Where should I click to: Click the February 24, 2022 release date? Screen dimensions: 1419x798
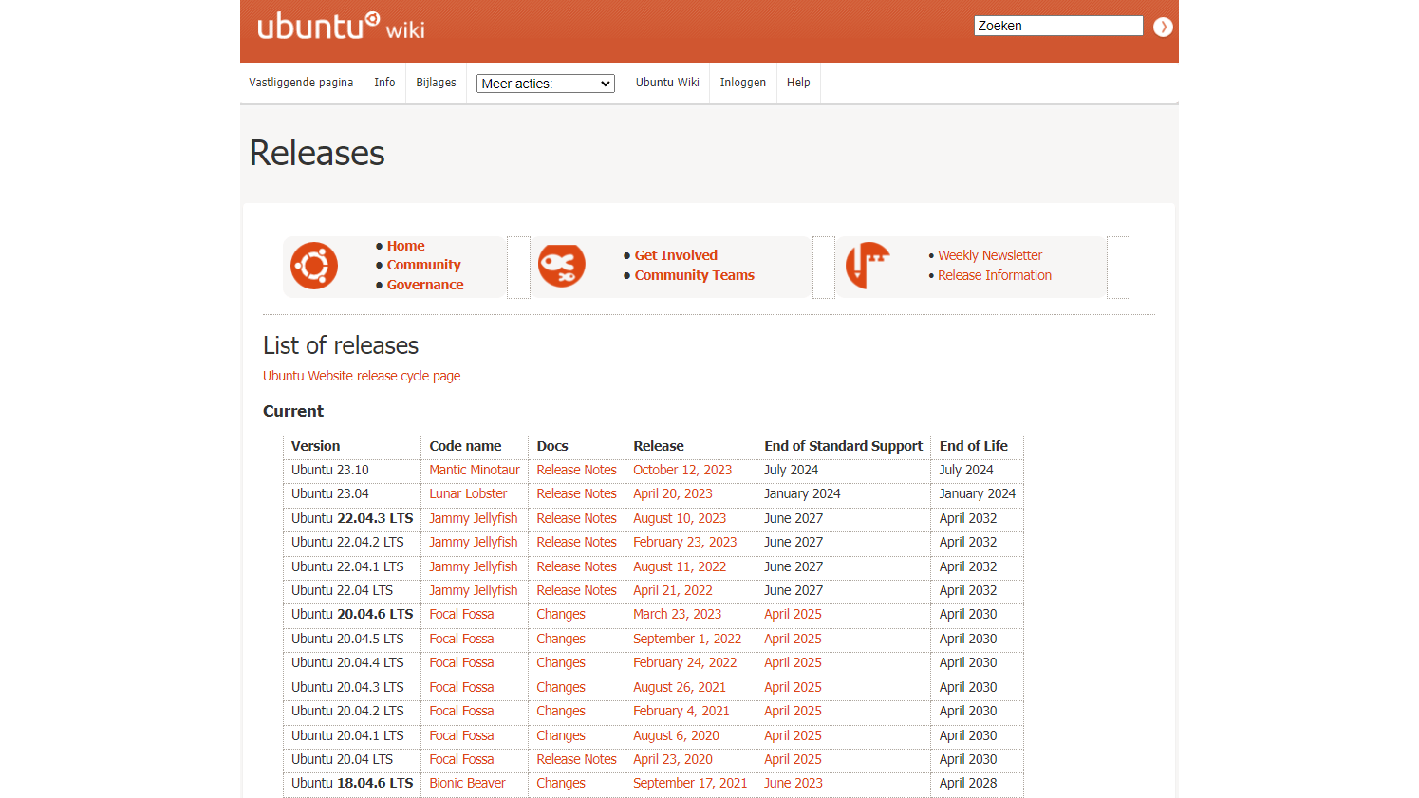[685, 662]
